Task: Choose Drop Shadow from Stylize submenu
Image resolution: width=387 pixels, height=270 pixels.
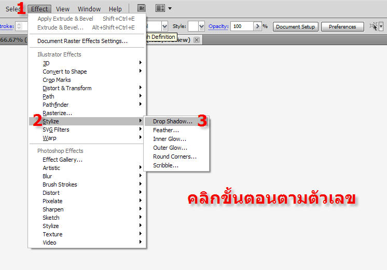Action: pos(172,121)
